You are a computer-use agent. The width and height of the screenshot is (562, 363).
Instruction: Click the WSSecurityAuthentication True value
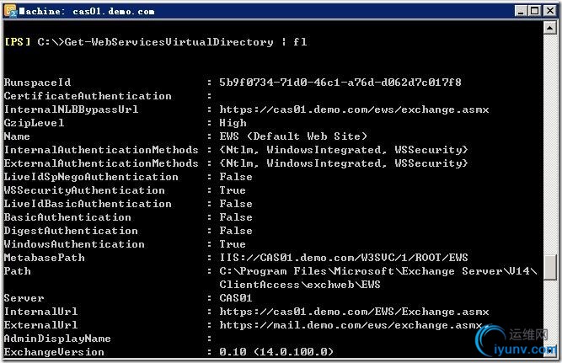click(x=233, y=190)
